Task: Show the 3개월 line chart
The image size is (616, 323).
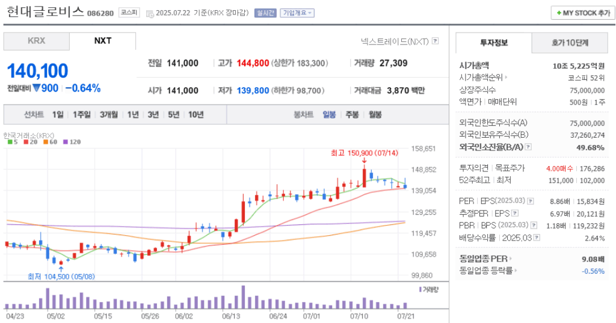Action: point(109,115)
